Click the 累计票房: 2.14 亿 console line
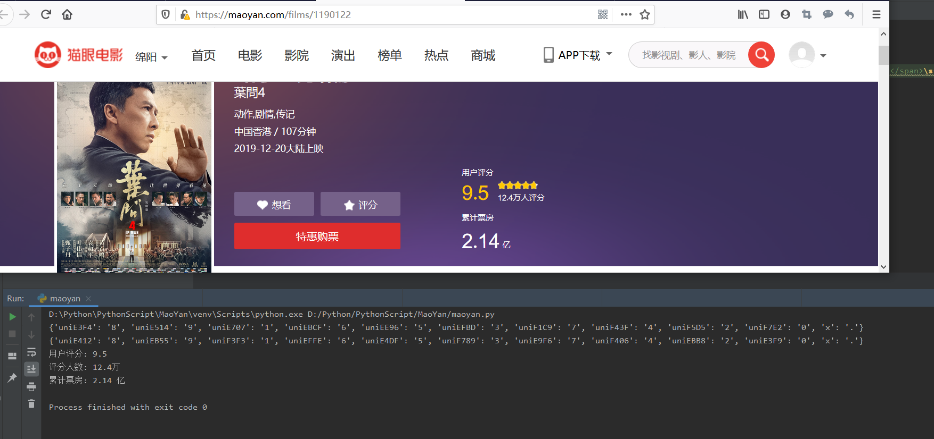Image resolution: width=934 pixels, height=439 pixels. [x=87, y=381]
